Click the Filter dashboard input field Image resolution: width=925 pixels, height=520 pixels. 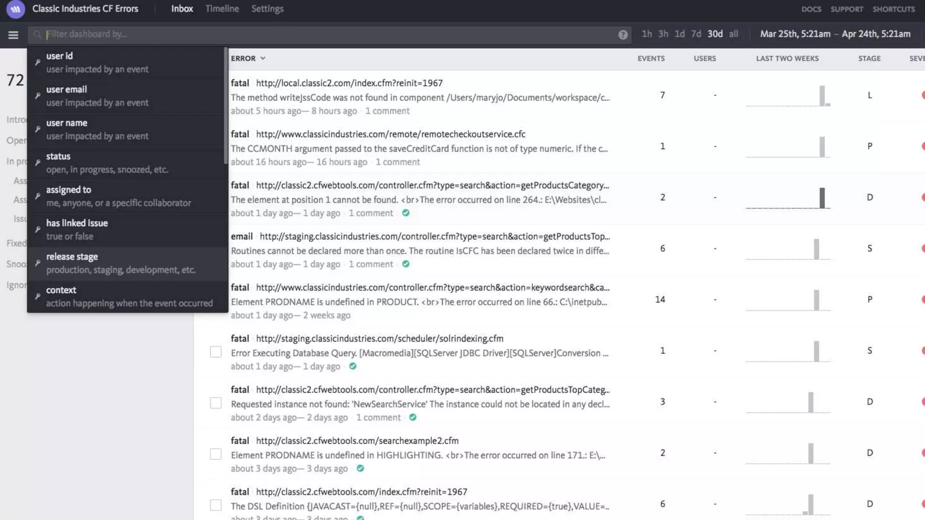316,34
